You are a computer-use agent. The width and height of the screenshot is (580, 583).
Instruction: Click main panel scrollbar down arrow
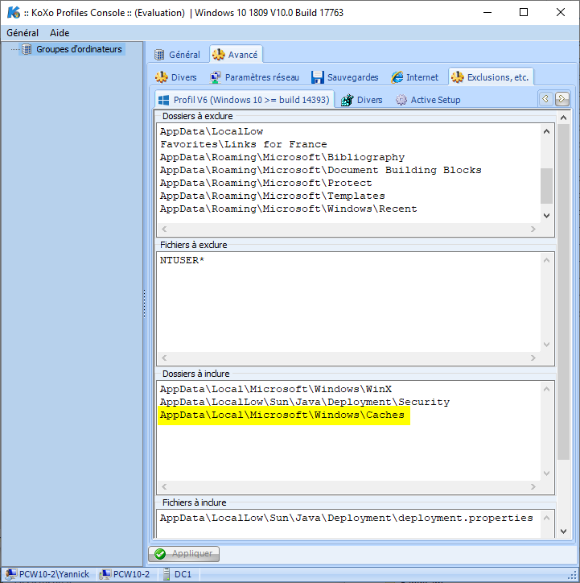(563, 531)
